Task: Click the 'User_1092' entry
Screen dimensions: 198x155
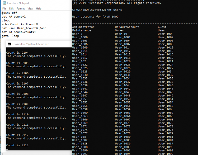Action: (x=166, y=151)
